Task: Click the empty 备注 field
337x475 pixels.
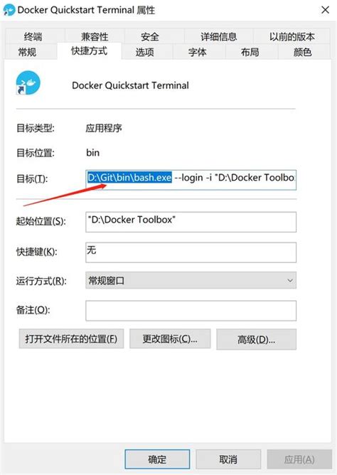Action: click(191, 311)
